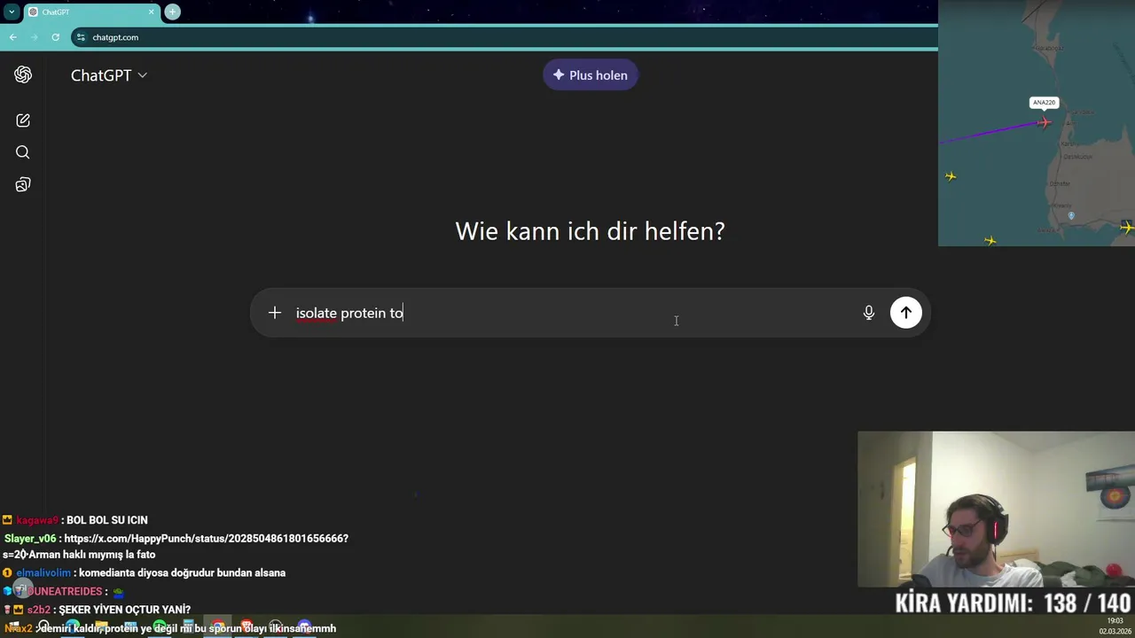Expand the ChatGPT model selector
Screen dimensions: 1135x638
(x=109, y=75)
